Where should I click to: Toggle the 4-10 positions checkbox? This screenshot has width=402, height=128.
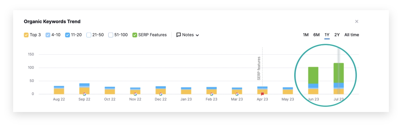48,35
